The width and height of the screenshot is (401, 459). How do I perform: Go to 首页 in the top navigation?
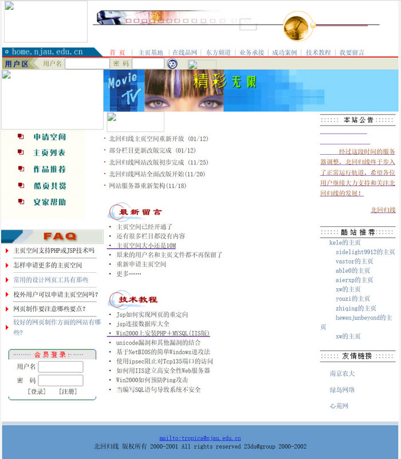117,53
